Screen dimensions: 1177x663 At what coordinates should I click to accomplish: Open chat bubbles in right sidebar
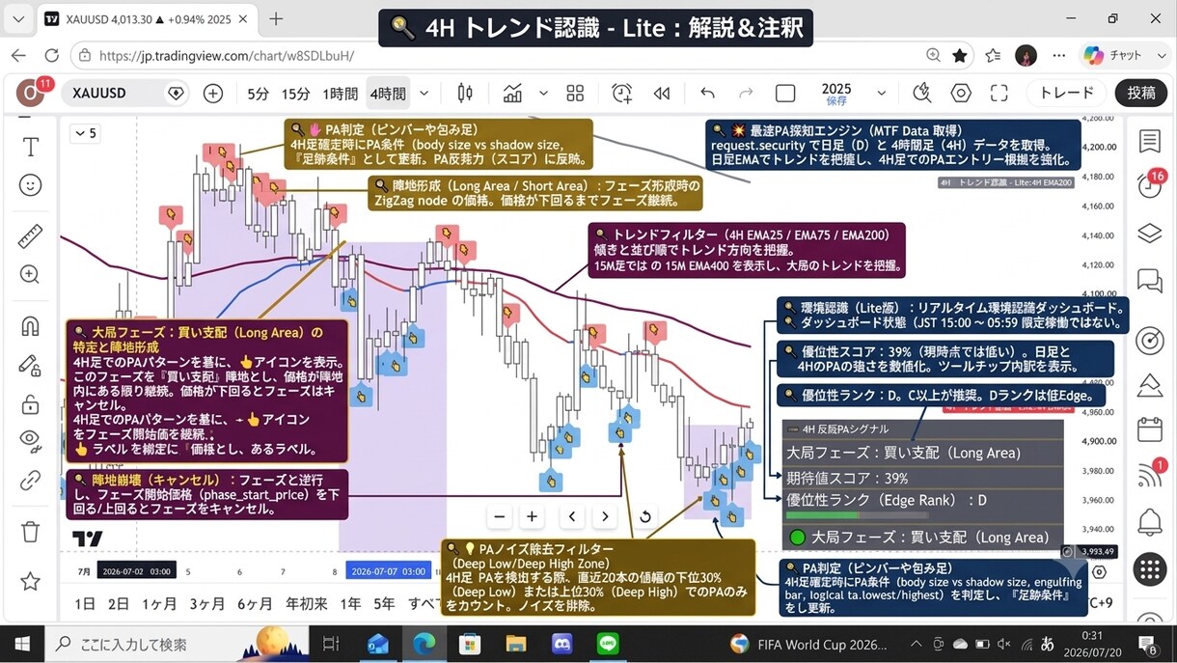coord(1149,281)
